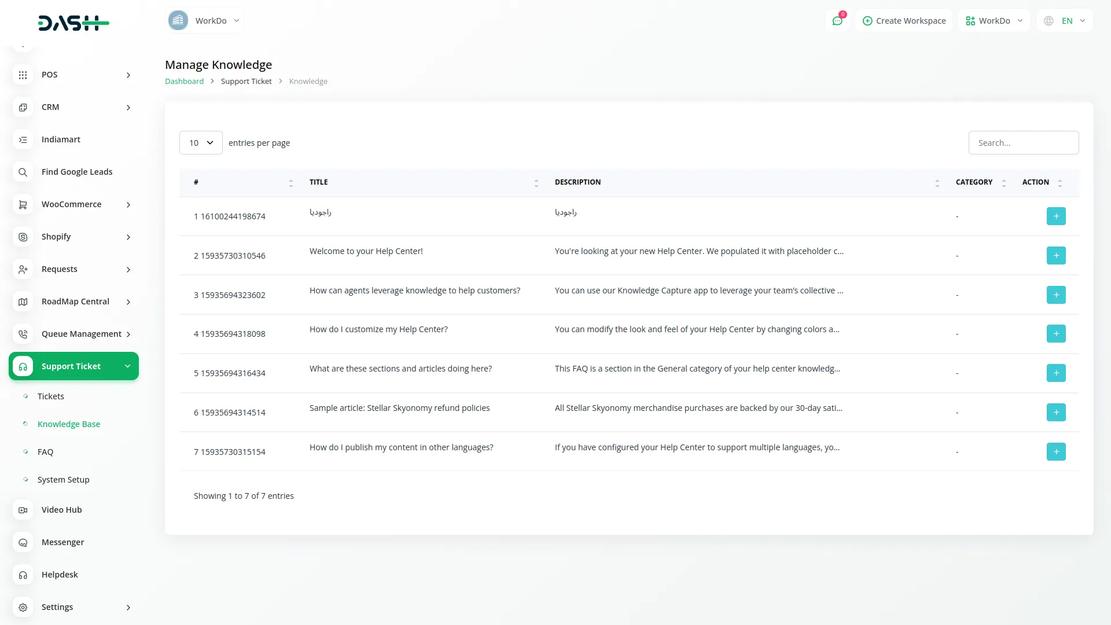
Task: Expand the Settings menu chevron
Action: (x=128, y=608)
